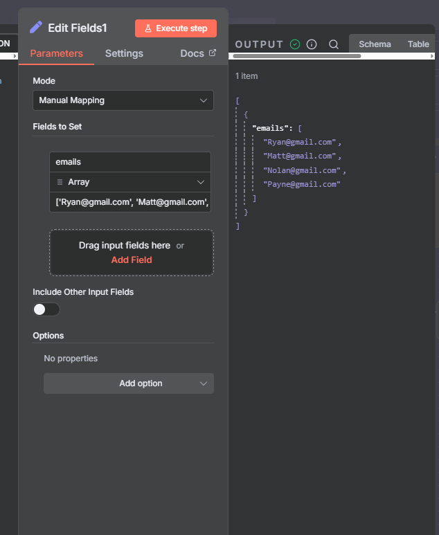The width and height of the screenshot is (439, 535).
Task: Switch output view to Schema tab
Action: tap(375, 44)
